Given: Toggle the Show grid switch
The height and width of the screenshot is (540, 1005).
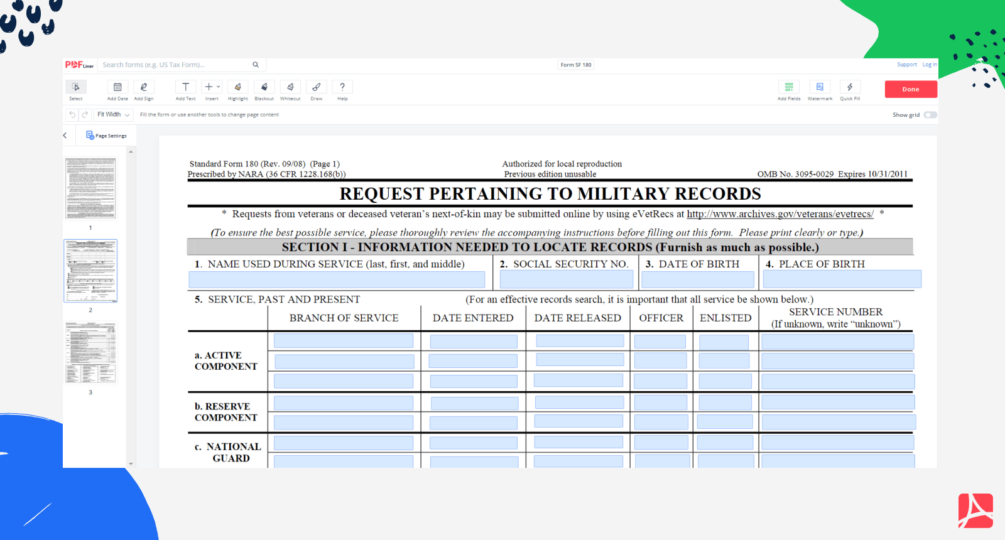Looking at the screenshot, I should (x=930, y=115).
